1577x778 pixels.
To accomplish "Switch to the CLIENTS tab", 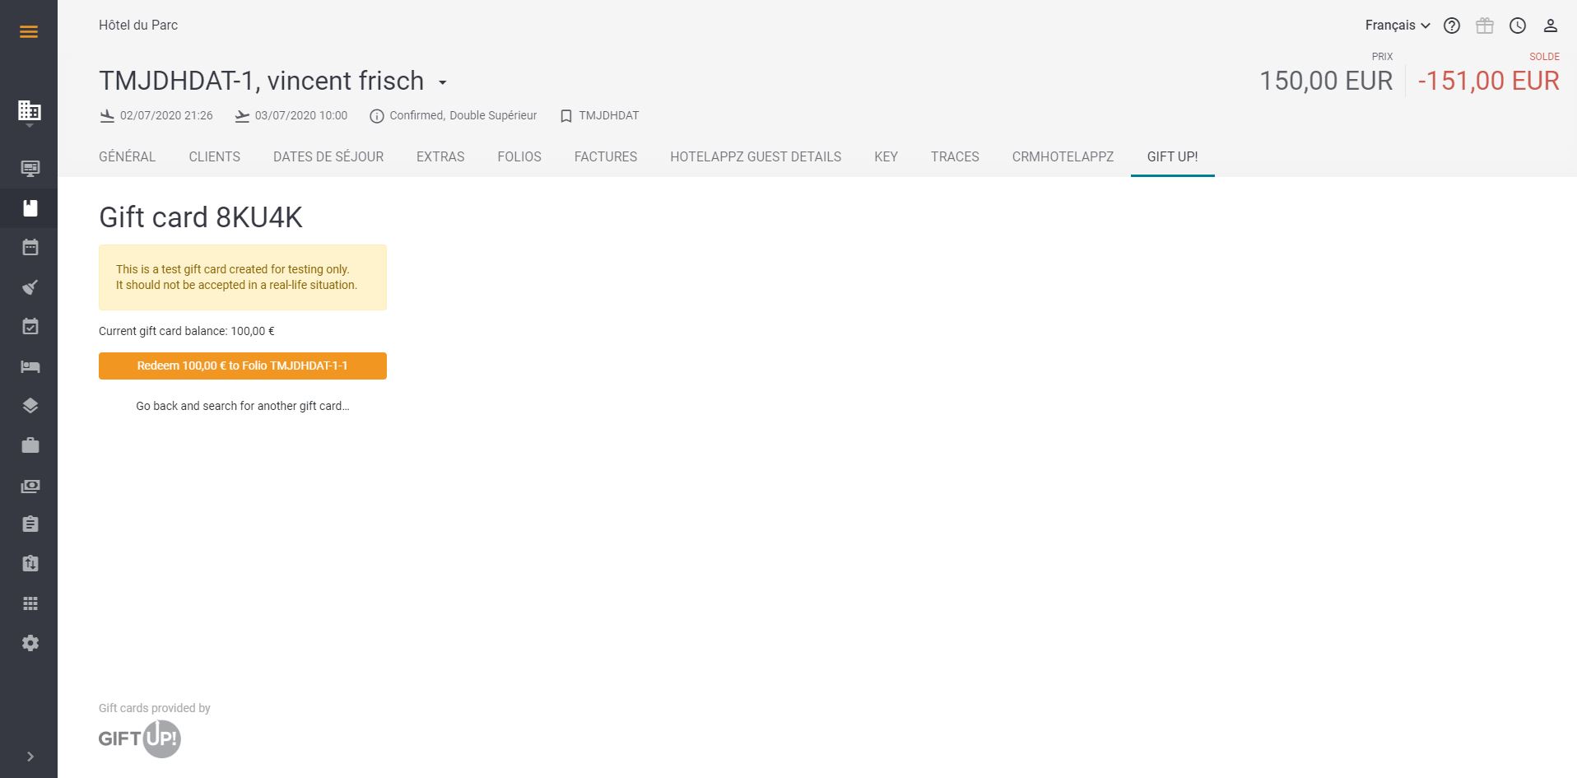I will (215, 156).
